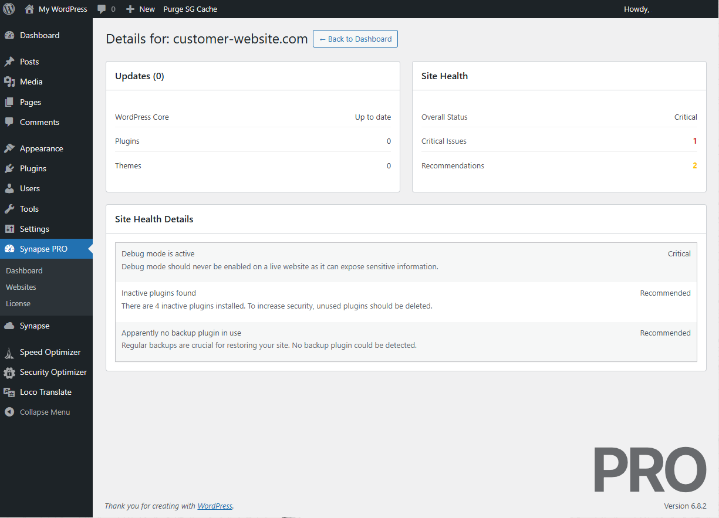Select the Debug mode is active row
This screenshot has width=719, height=518.
[406, 260]
